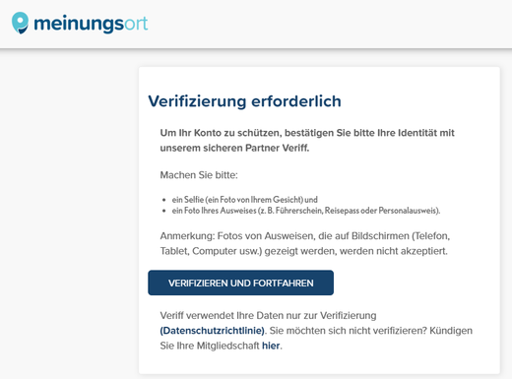Click the bullet 'ein Selfie (ein Foto von Ihrem Gesicht)'
The width and height of the screenshot is (512, 379).
point(244,200)
